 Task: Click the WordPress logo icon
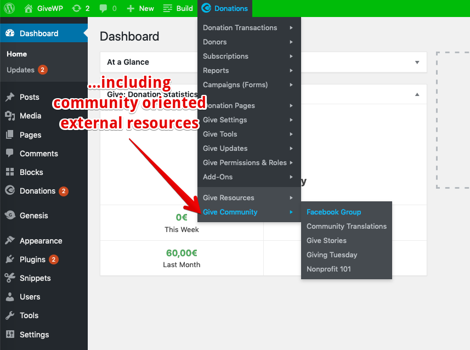pos(9,8)
